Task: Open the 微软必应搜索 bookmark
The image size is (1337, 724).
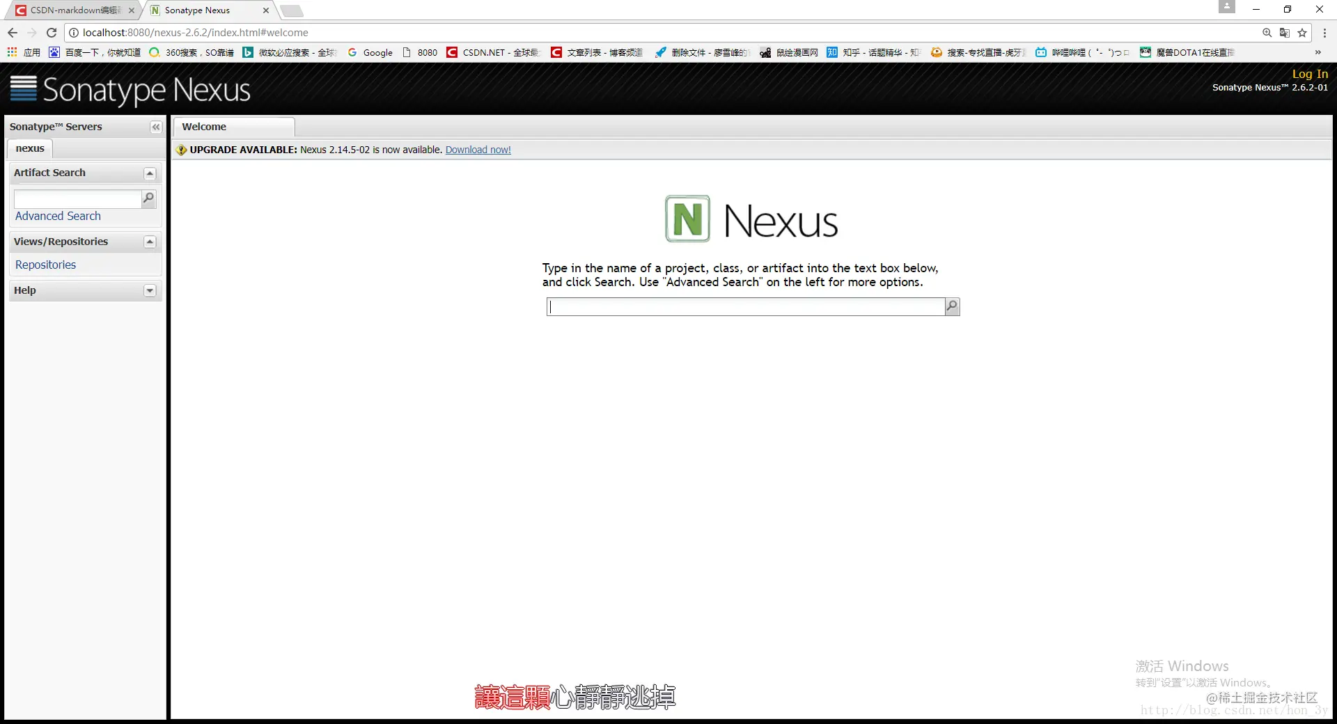Action: click(x=290, y=52)
